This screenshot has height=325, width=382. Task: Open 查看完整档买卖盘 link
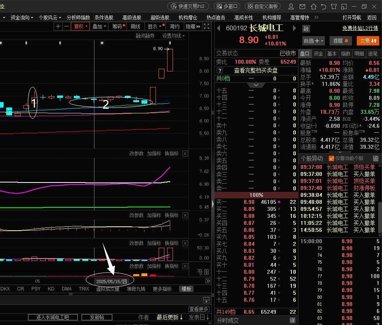point(256,71)
